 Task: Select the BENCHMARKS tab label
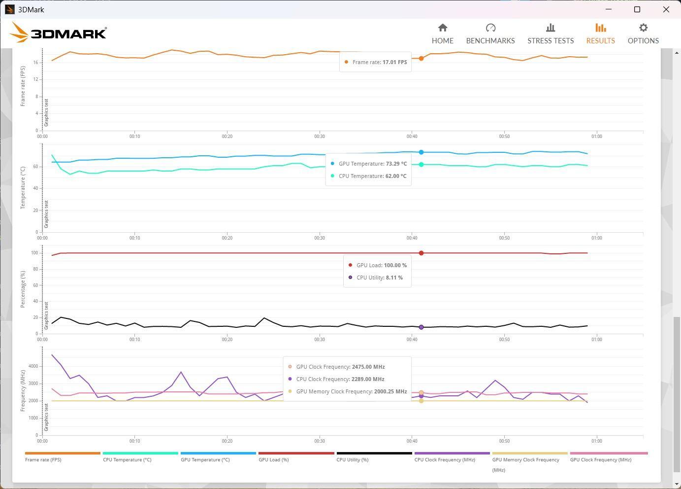tap(490, 41)
